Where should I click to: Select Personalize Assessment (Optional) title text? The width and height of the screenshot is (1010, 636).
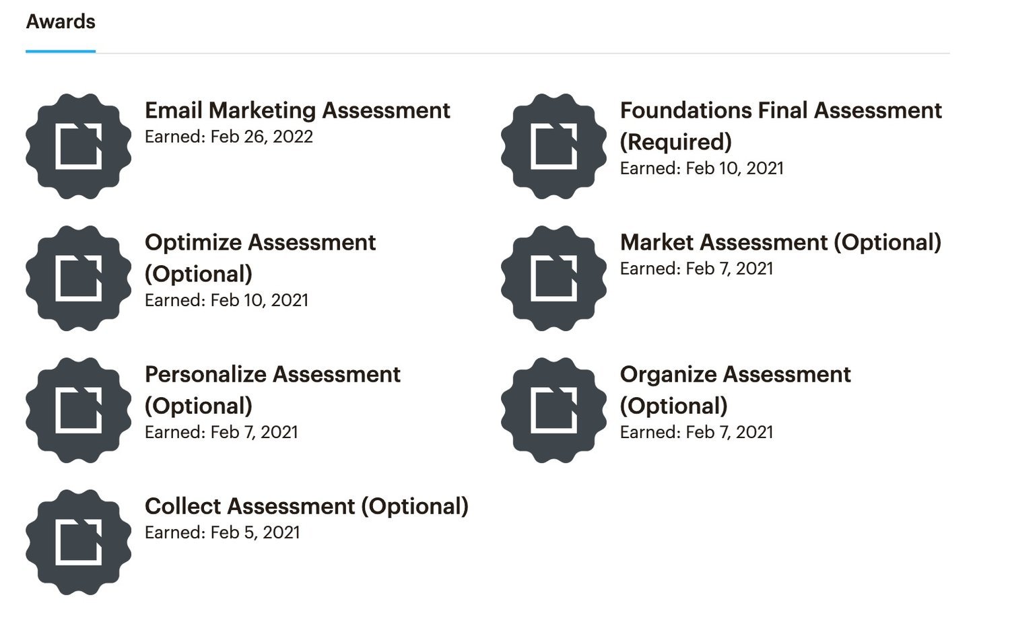point(272,390)
